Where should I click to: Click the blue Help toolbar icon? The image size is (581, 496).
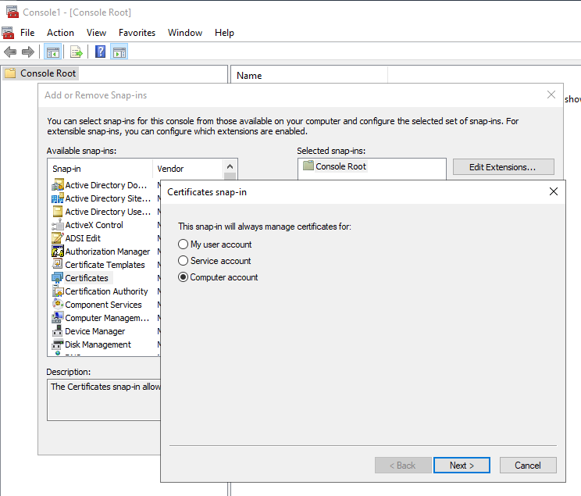(101, 52)
